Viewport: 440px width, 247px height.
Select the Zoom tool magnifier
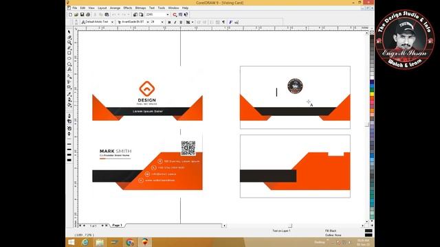[69, 43]
